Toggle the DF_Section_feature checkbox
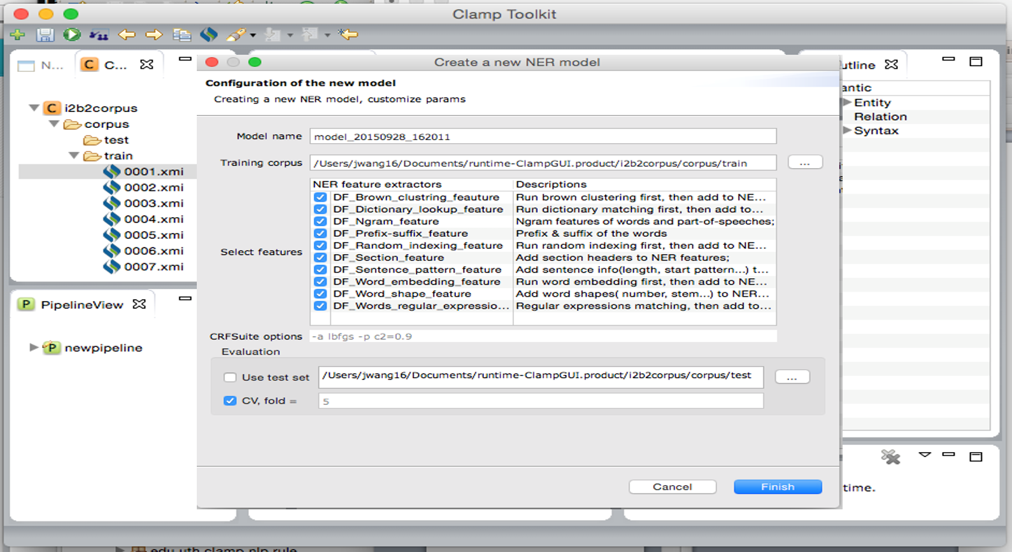Image resolution: width=1012 pixels, height=552 pixels. coord(320,258)
